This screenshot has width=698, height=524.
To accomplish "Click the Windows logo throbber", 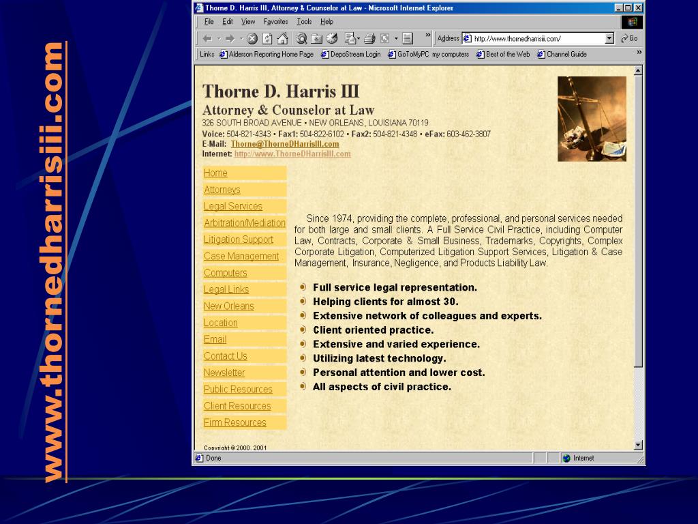I will tap(632, 22).
